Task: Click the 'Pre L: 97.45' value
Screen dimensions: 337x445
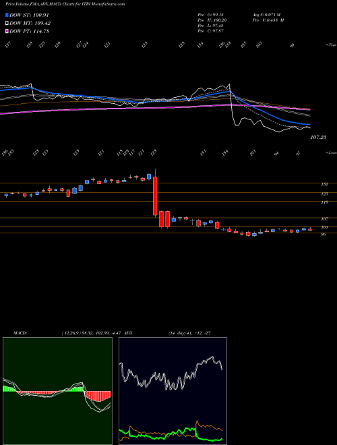Action: point(211,26)
